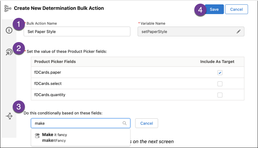
Task: Click the fDCards.quantity row text
Action: click(50, 95)
